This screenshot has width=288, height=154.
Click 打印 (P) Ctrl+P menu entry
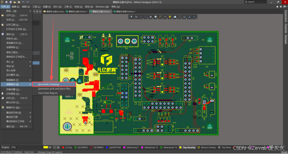click(x=17, y=98)
